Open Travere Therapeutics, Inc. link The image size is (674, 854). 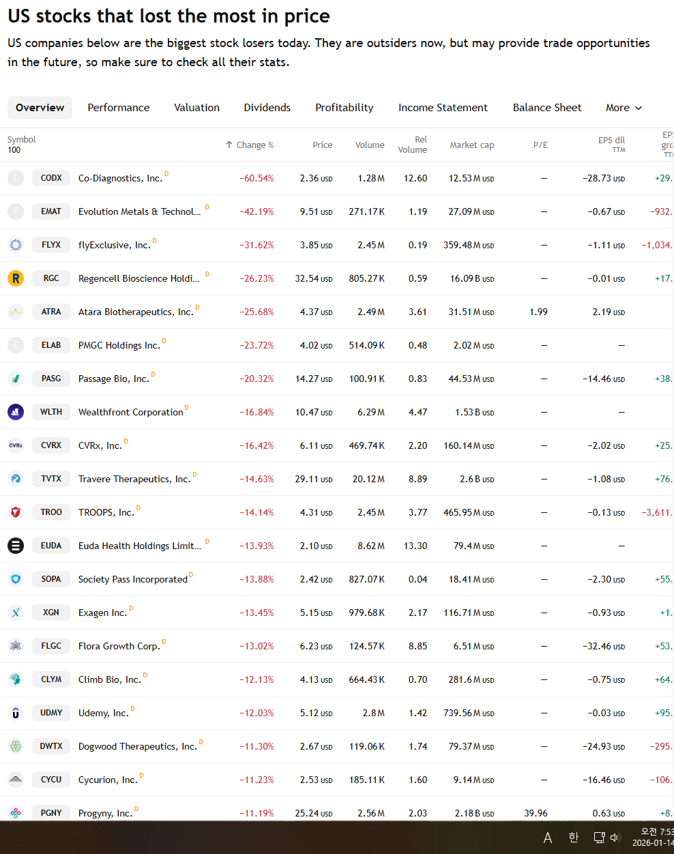(x=134, y=479)
